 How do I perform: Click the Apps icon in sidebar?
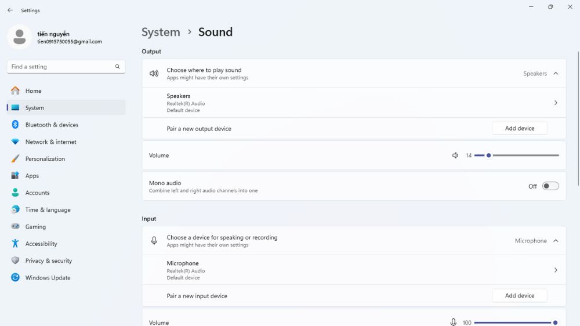pos(15,175)
